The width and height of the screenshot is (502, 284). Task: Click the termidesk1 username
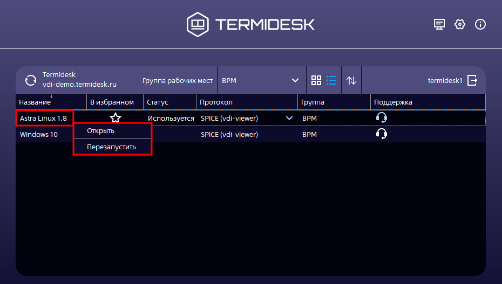(445, 80)
